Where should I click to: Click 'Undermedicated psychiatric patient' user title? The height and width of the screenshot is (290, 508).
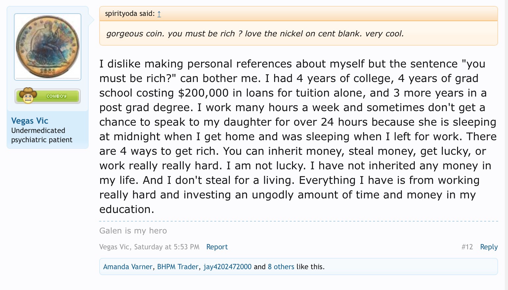point(42,135)
